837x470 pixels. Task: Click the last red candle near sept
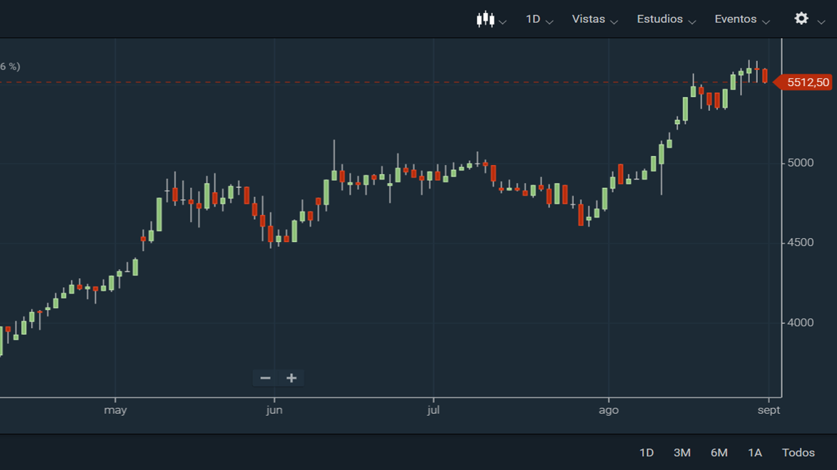[764, 76]
